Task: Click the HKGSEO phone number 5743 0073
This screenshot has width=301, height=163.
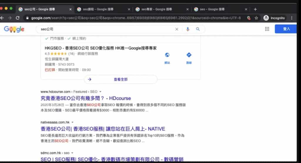Action: click(x=66, y=64)
